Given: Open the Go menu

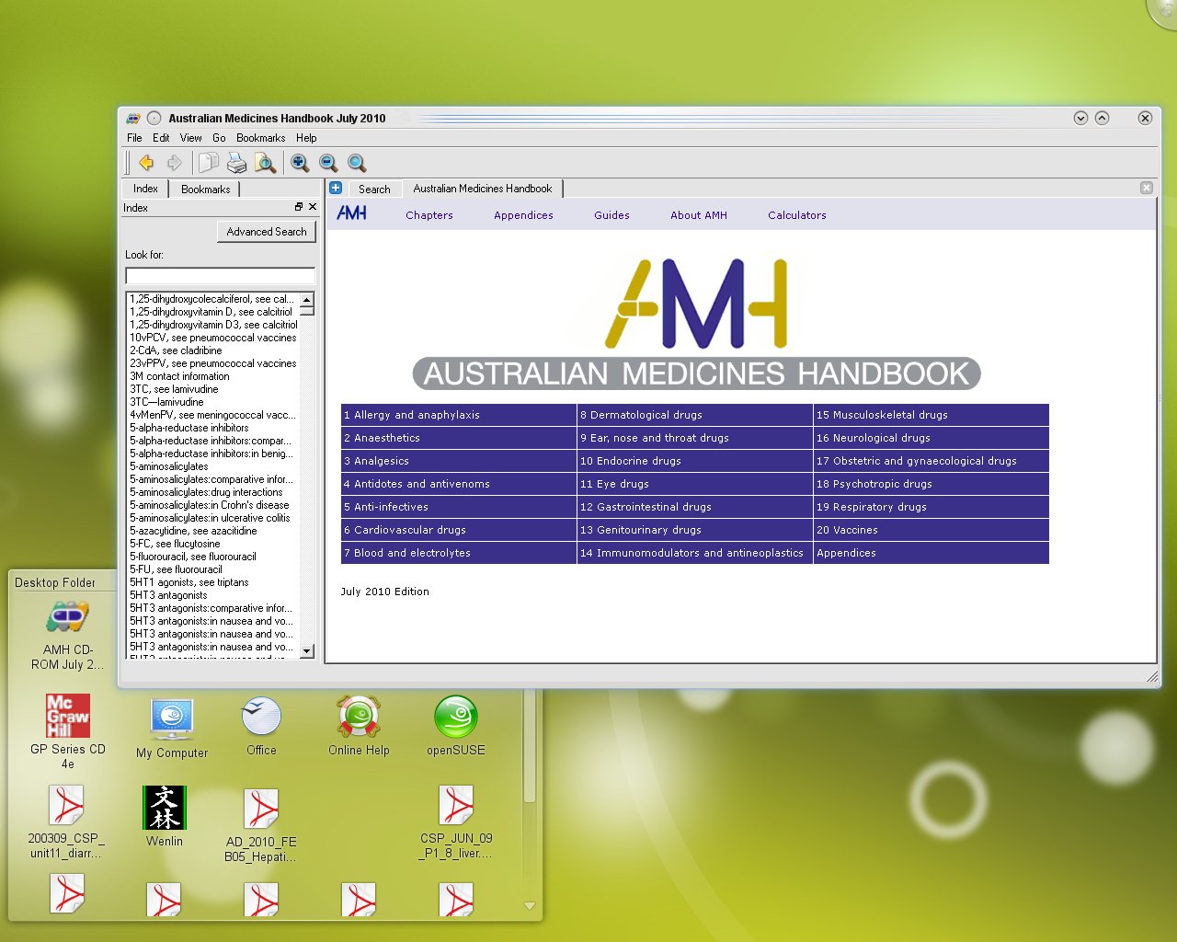Looking at the screenshot, I should (x=219, y=138).
